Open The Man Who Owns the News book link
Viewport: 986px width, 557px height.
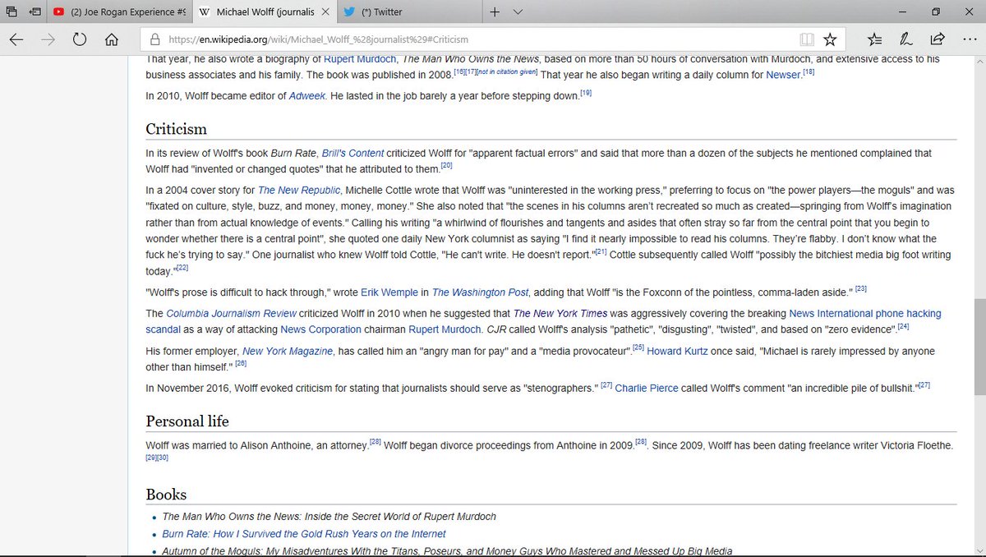tap(329, 517)
